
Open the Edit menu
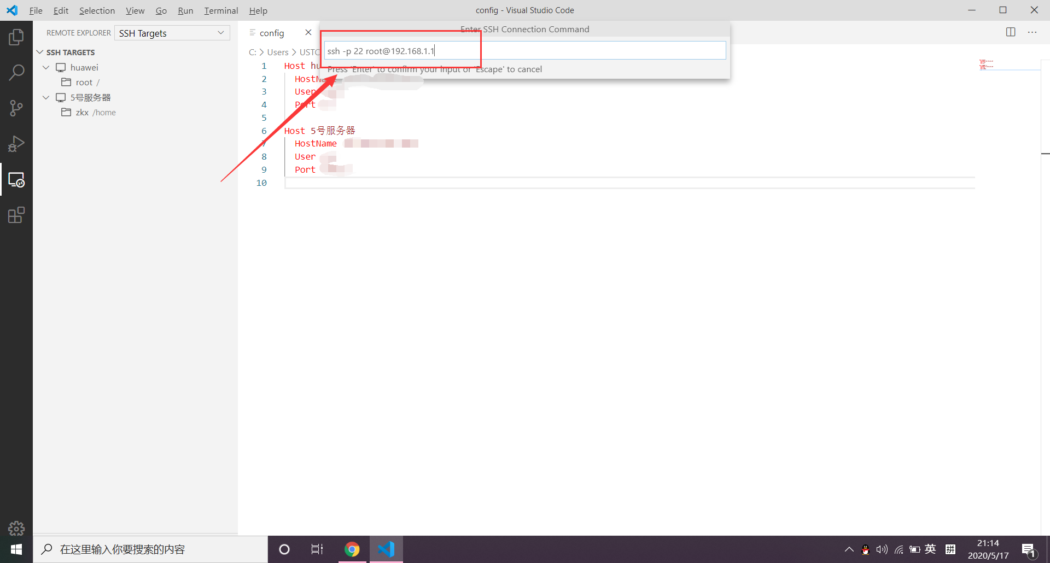[61, 10]
